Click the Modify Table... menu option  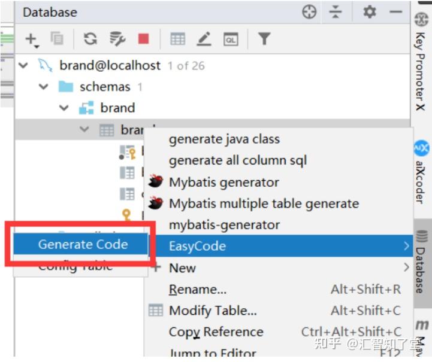(213, 311)
